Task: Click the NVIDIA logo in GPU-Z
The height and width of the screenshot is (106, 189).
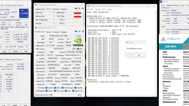Action: pos(78,42)
